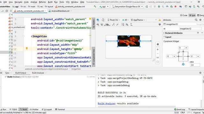Screen dimensions: 204x114
Task: Open Build panel settings gear
Action: [x=200, y=73]
